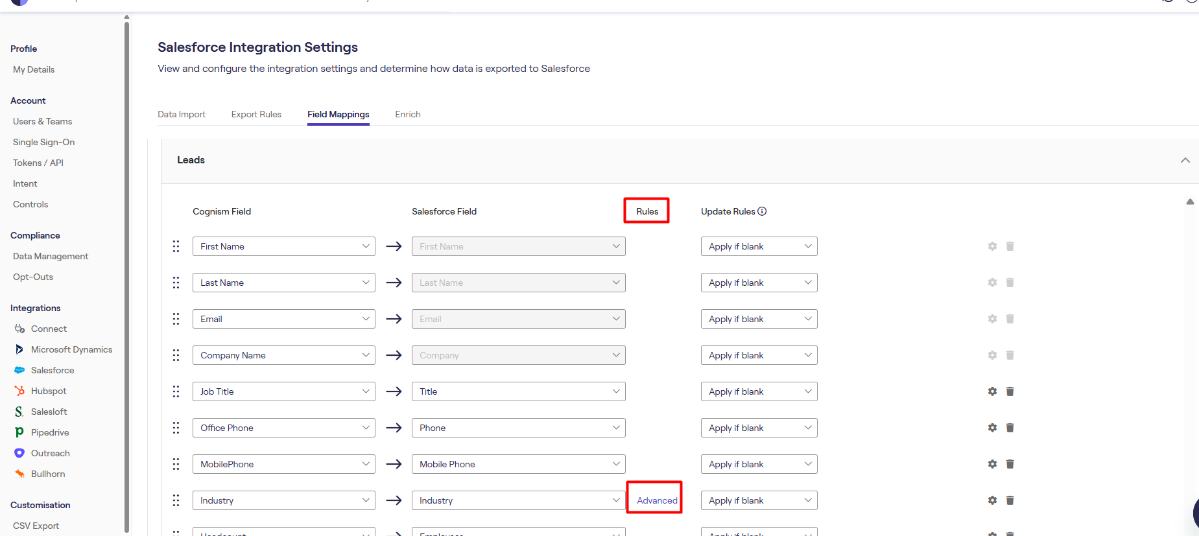This screenshot has width=1199, height=536.
Task: Open Salesforce Field dropdown showing Mobile Phone
Action: click(518, 464)
